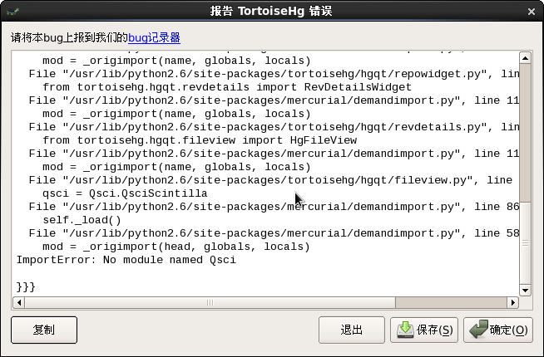Click the horizontal scrollbar right arrow
544x357 pixels.
click(x=512, y=303)
